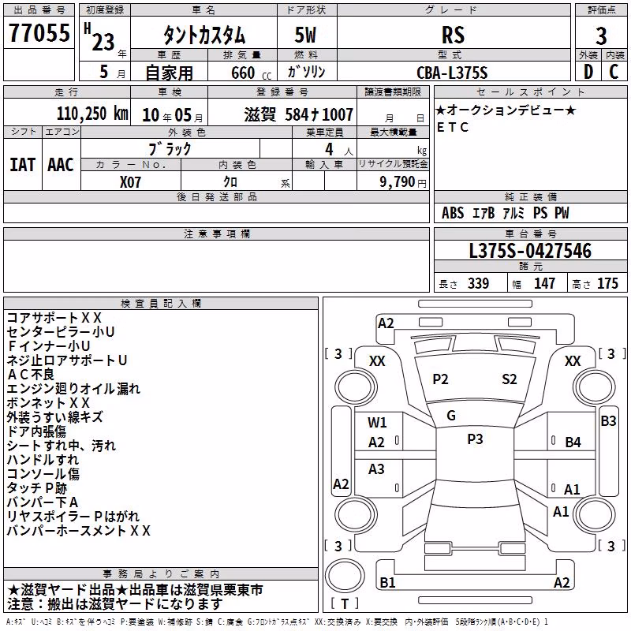
Task: Click the car name タントカスタム
Action: (x=204, y=35)
